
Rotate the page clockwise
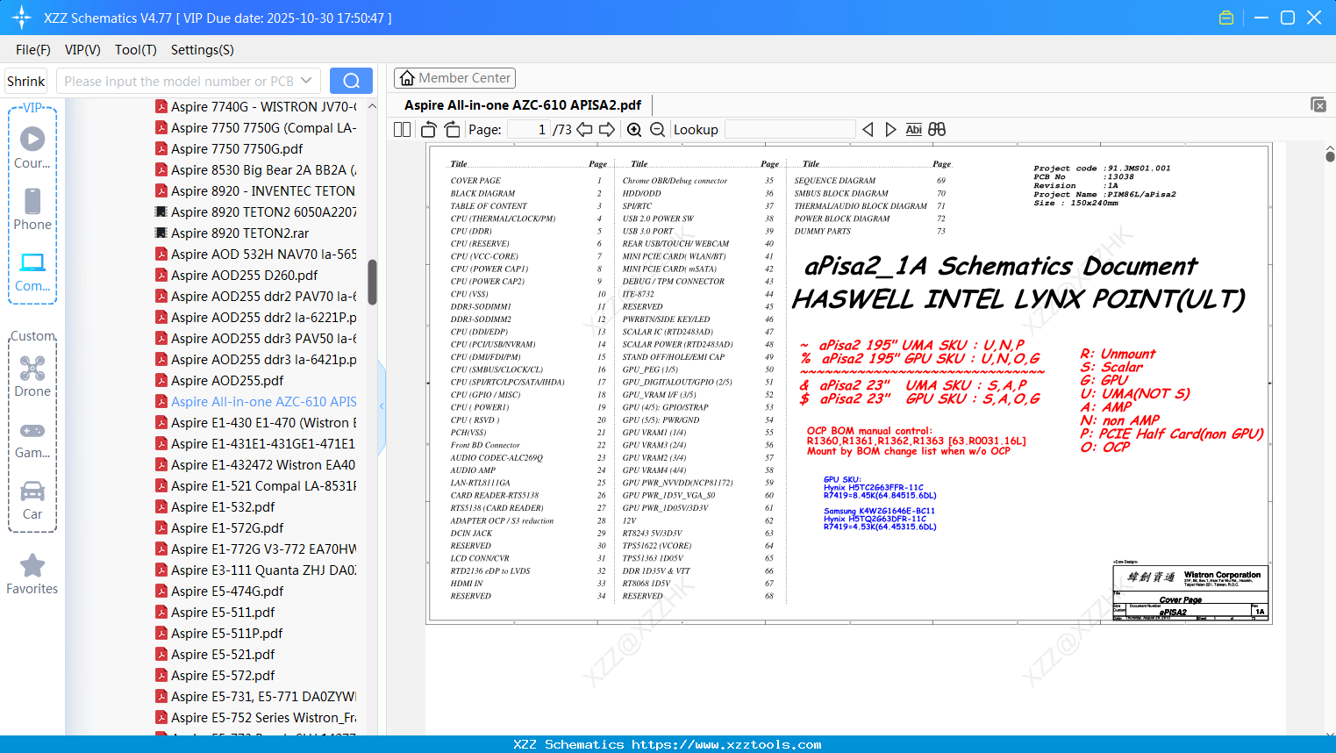(452, 130)
